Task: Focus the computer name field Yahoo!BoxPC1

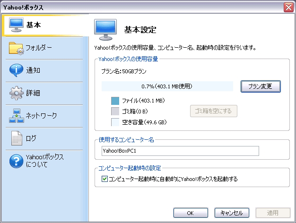Action: [x=180, y=151]
